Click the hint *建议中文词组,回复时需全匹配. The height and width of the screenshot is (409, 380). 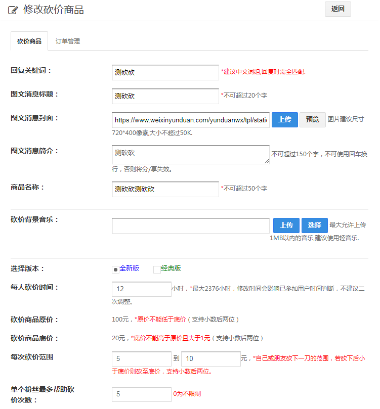(x=263, y=72)
